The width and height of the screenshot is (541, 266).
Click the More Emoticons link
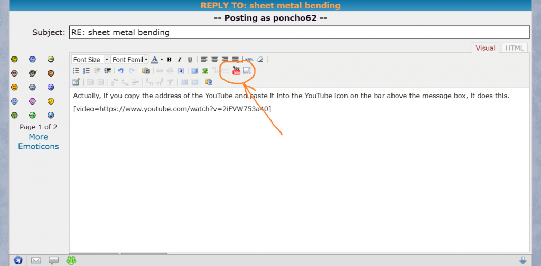39,141
